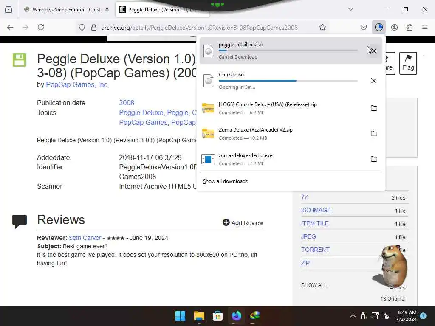Open the Firefox account icon
Image resolution: width=435 pixels, height=326 pixels.
pyautogui.click(x=394, y=27)
